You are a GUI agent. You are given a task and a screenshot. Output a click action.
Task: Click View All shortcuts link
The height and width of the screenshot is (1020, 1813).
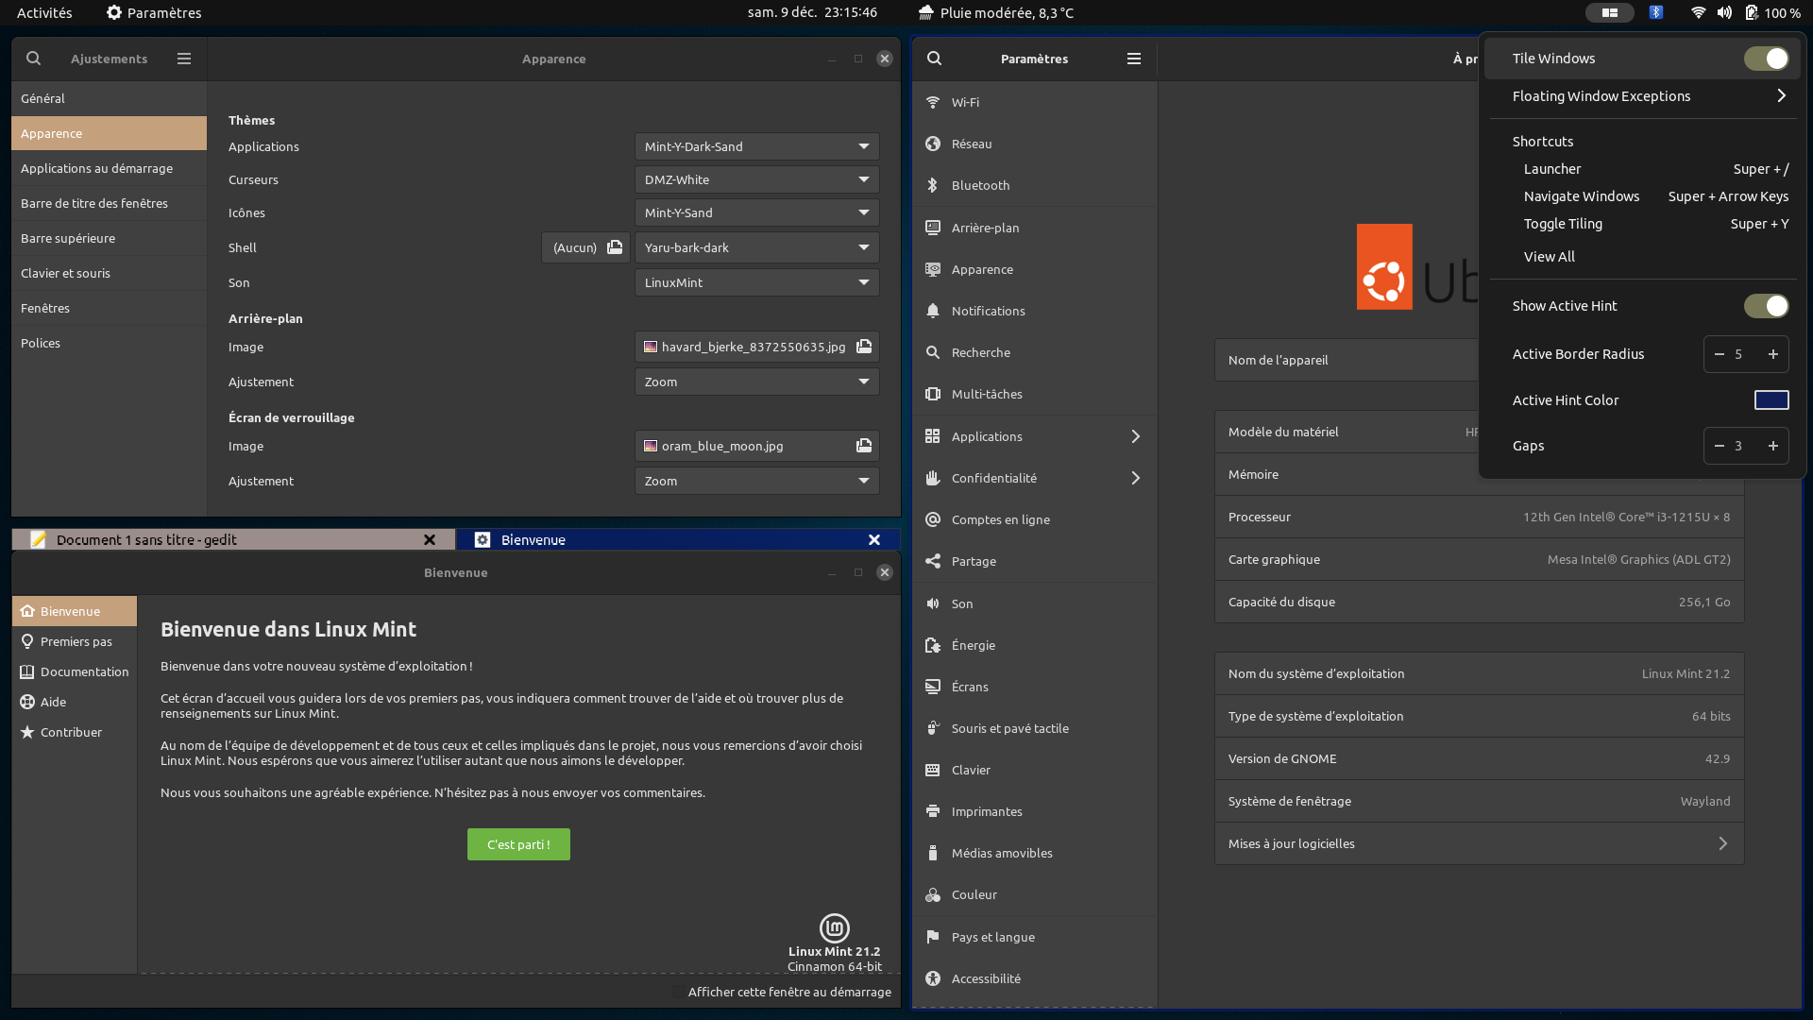[1549, 257]
